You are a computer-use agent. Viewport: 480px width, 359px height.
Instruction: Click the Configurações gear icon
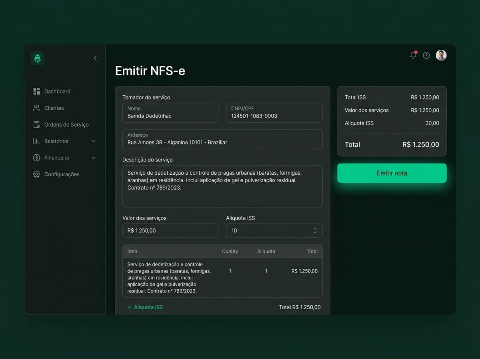(x=36, y=174)
